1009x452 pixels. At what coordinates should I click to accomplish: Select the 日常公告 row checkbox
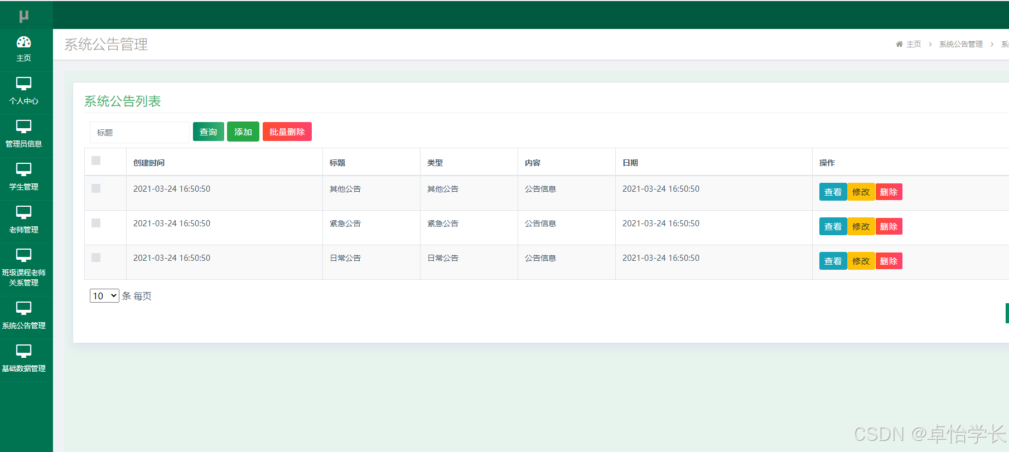pos(96,257)
